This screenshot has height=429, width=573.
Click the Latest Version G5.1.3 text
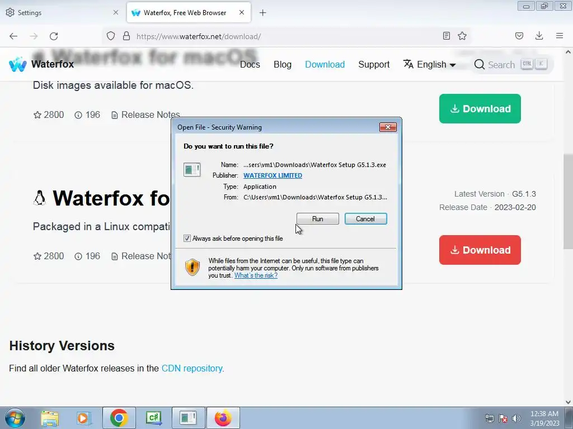[495, 194]
